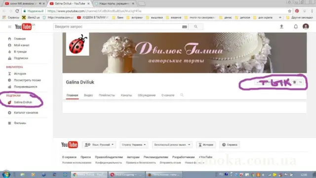Bookmark the page with the star icon
The image size is (316, 178).
click(x=290, y=11)
